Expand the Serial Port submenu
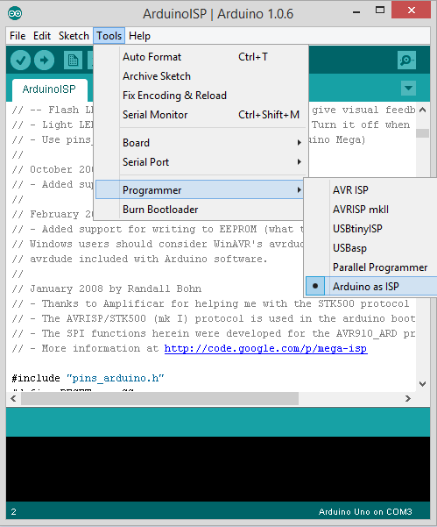The image size is (437, 527). pos(200,162)
